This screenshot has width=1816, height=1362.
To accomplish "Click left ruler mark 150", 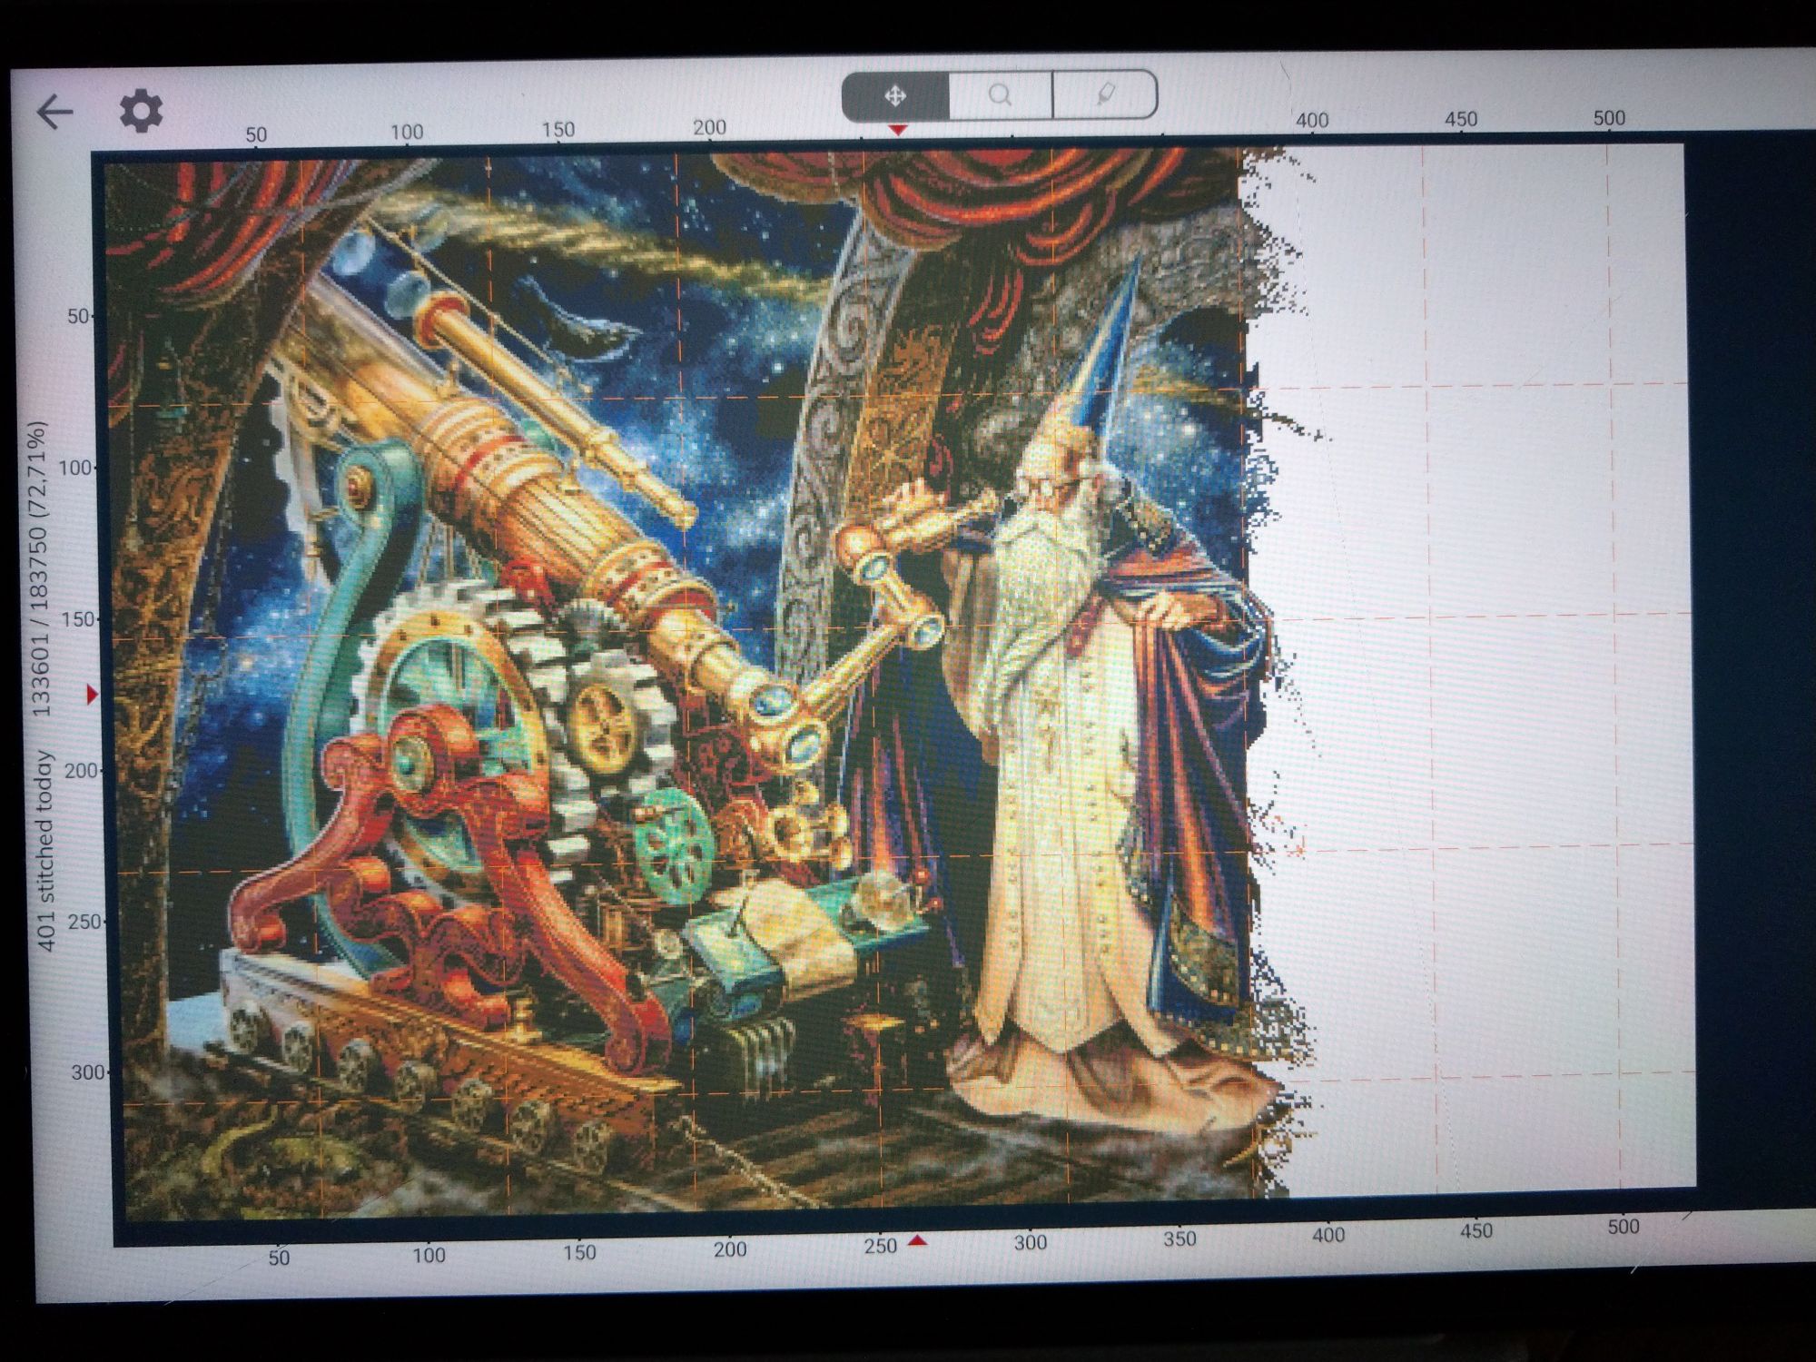I will click(77, 619).
